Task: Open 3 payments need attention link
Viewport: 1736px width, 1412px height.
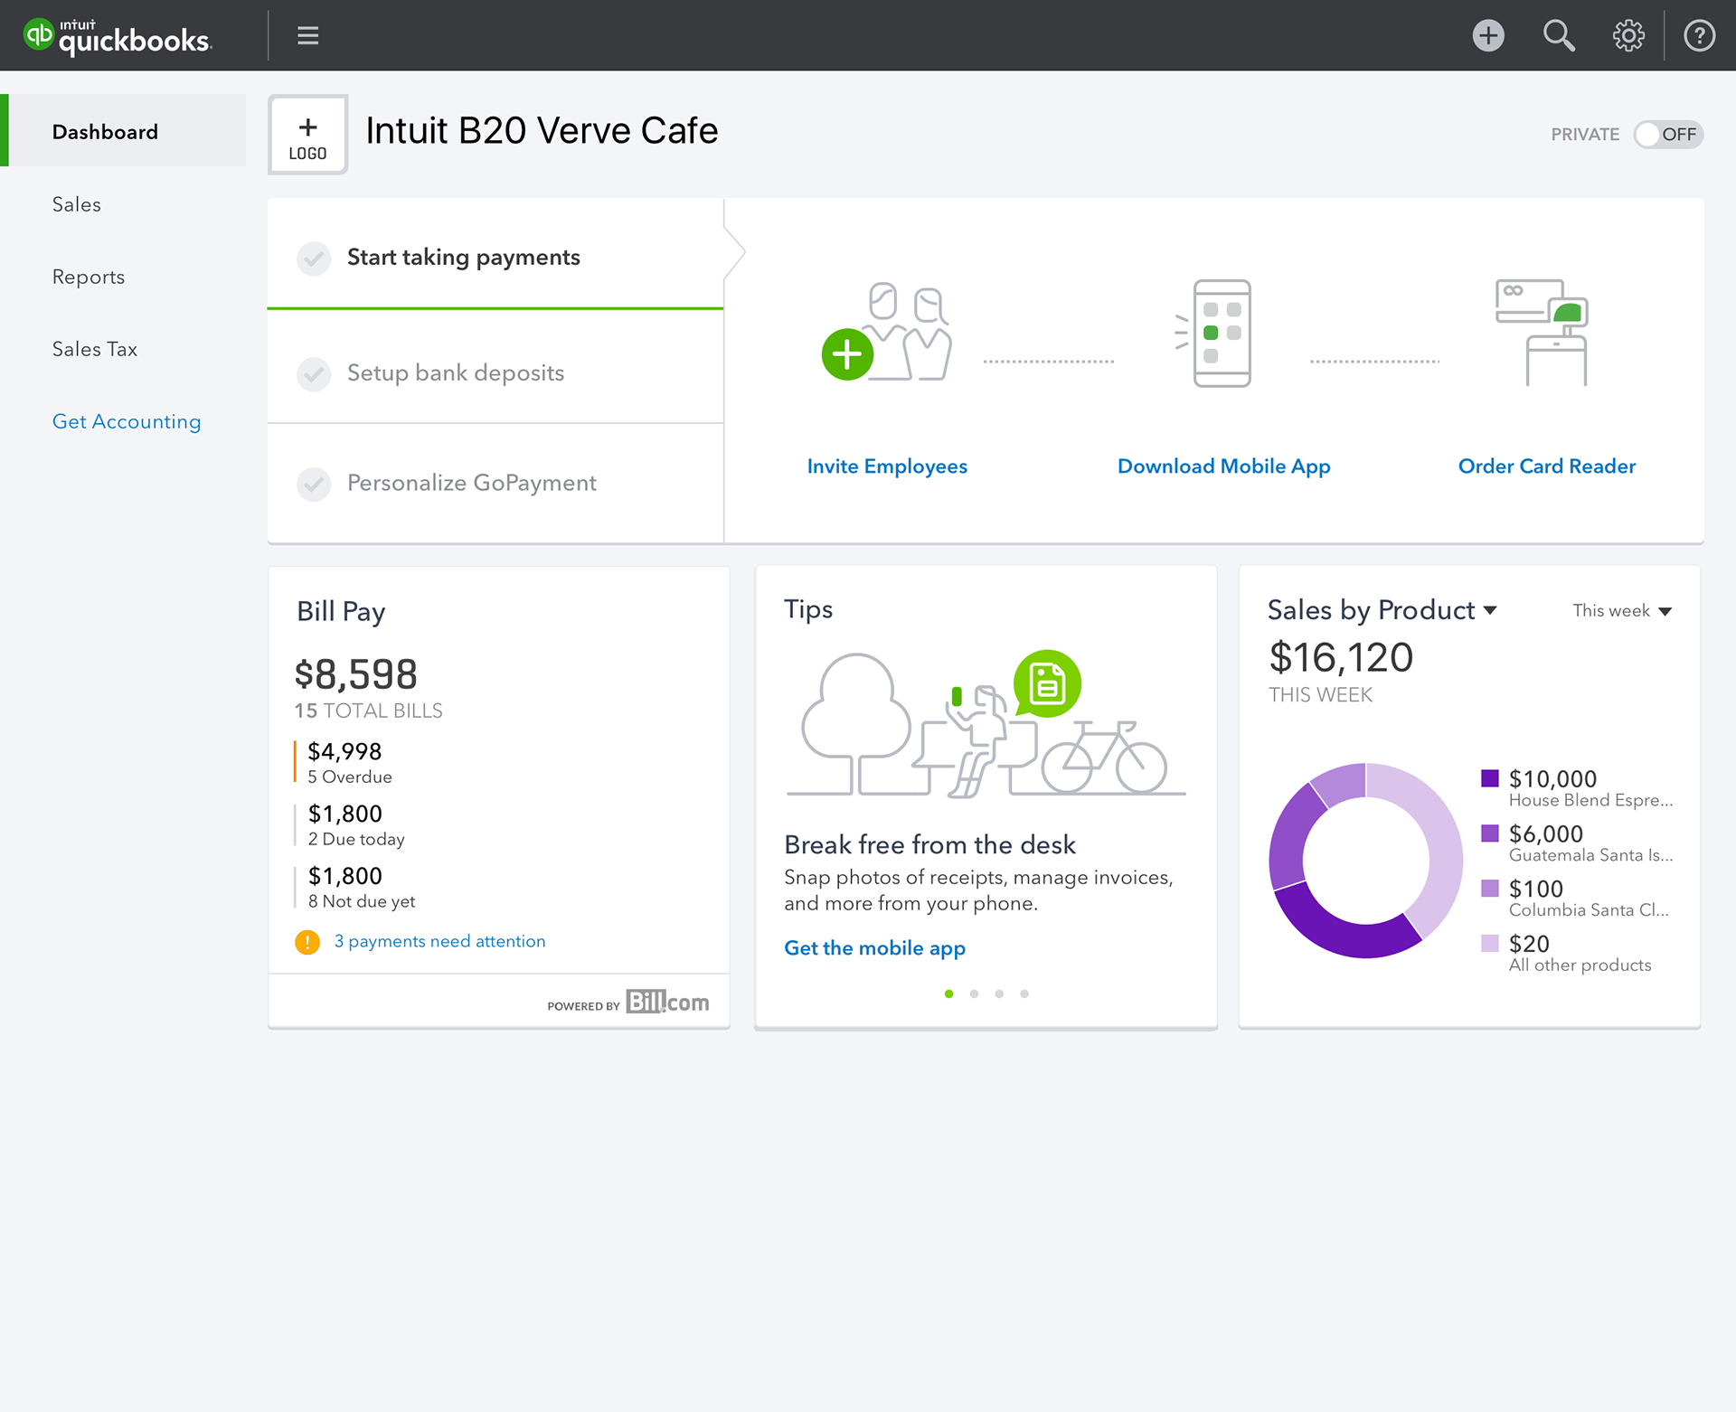Action: [x=440, y=941]
